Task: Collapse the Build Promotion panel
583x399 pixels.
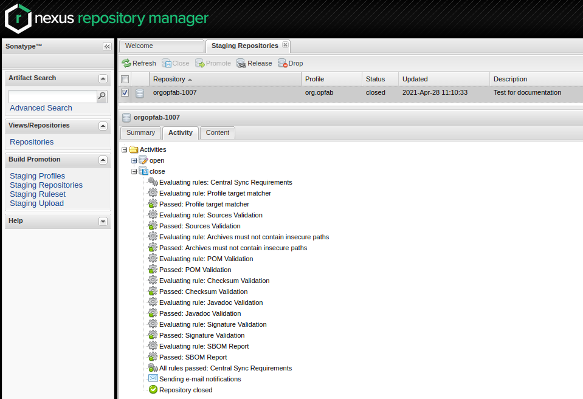Action: [103, 160]
